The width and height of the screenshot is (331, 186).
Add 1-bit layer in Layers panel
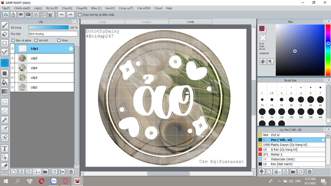click(29, 172)
